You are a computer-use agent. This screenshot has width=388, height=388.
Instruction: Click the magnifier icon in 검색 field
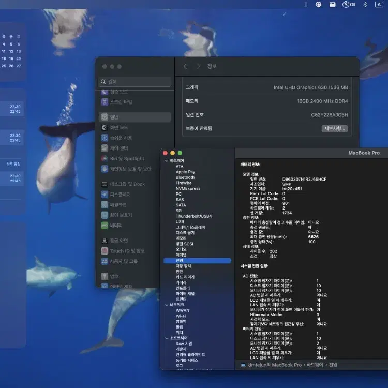pos(103,82)
